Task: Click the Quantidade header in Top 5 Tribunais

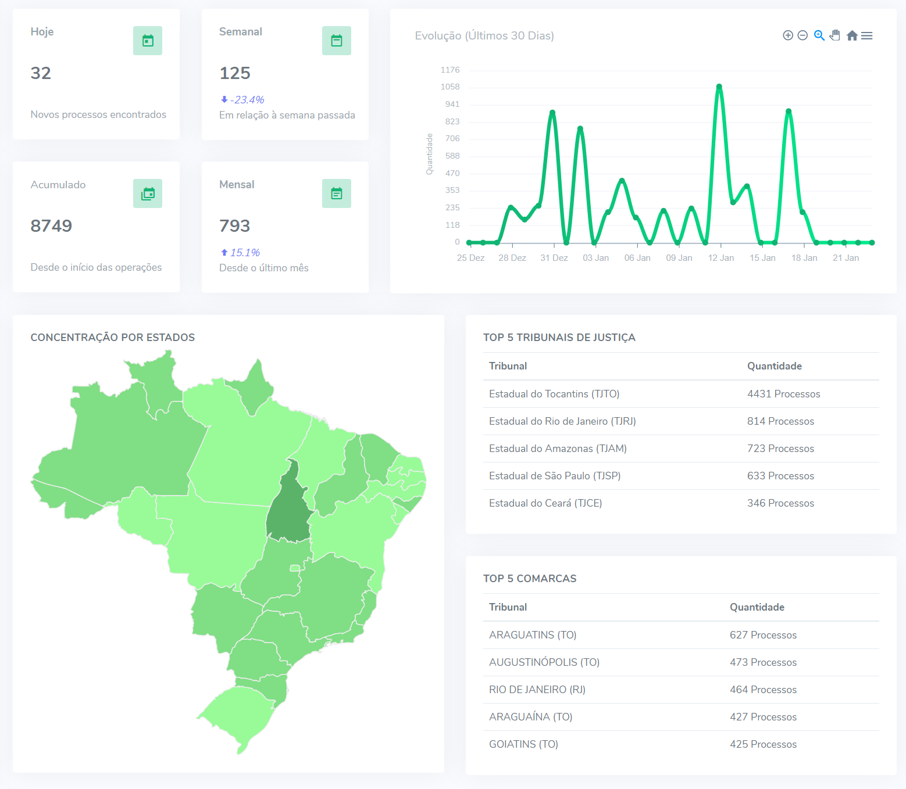Action: 774,366
